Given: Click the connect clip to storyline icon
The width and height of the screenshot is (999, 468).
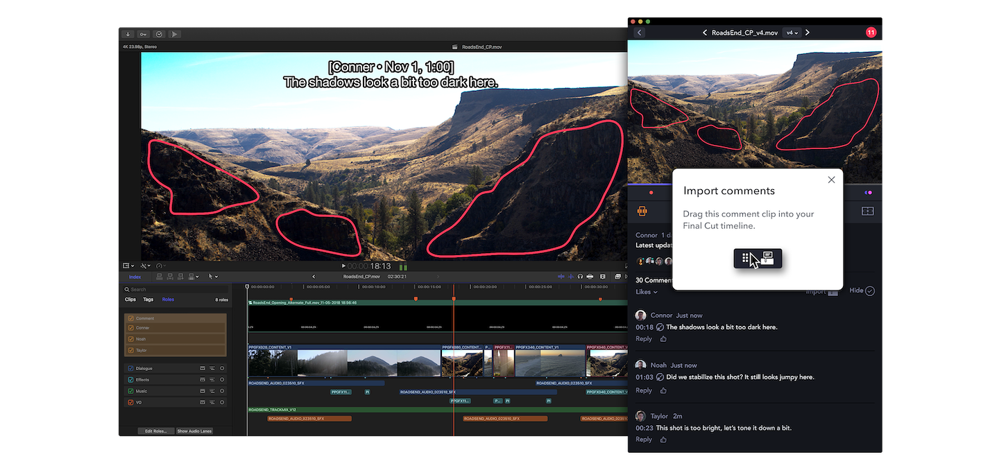Looking at the screenshot, I should coord(160,277).
